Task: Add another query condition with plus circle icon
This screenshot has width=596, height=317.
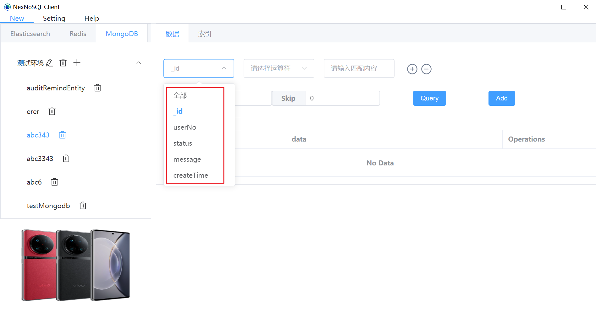Action: (412, 69)
